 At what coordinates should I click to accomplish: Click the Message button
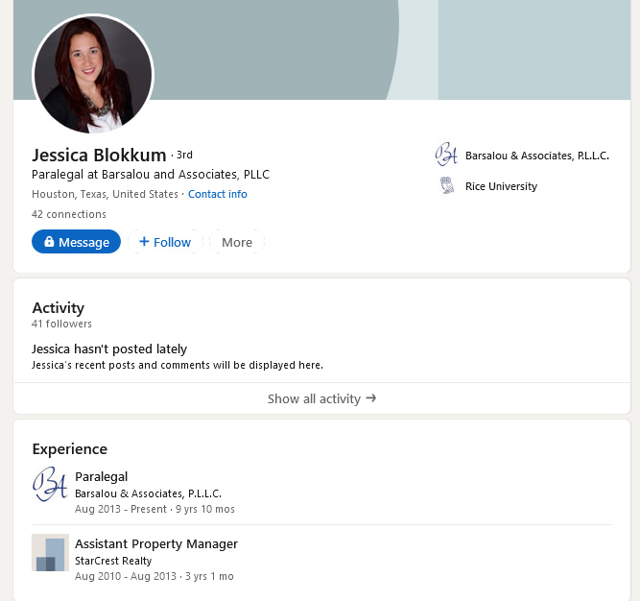coord(76,242)
